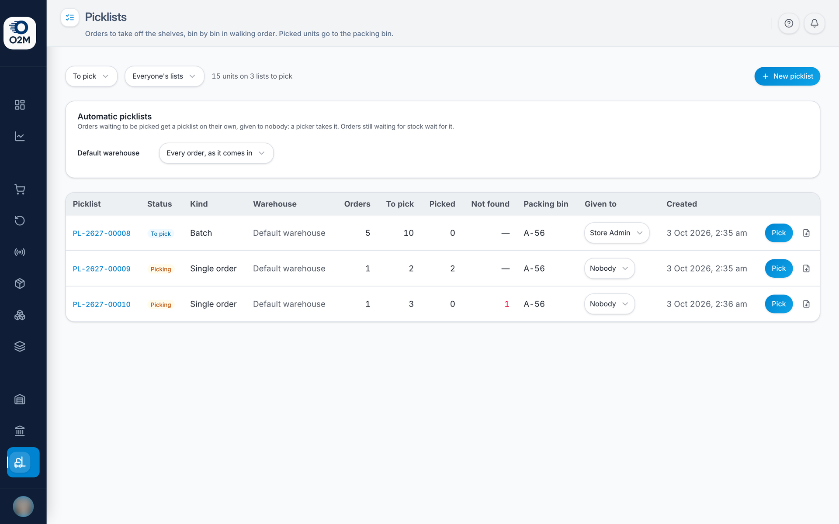Open the shopping cart orders sidebar icon
Screen dimensions: 839x524
20,189
